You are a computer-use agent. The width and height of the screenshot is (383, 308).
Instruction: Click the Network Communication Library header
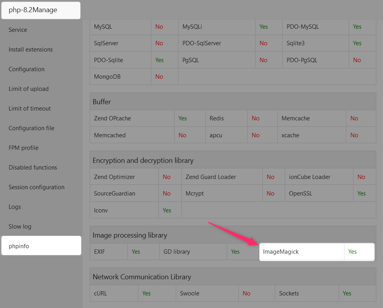click(142, 277)
